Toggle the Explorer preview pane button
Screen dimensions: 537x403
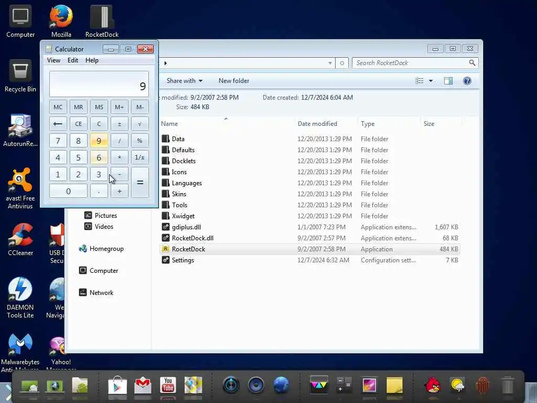click(448, 81)
